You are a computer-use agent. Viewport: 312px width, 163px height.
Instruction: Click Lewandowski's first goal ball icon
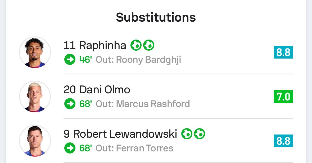[x=187, y=134]
